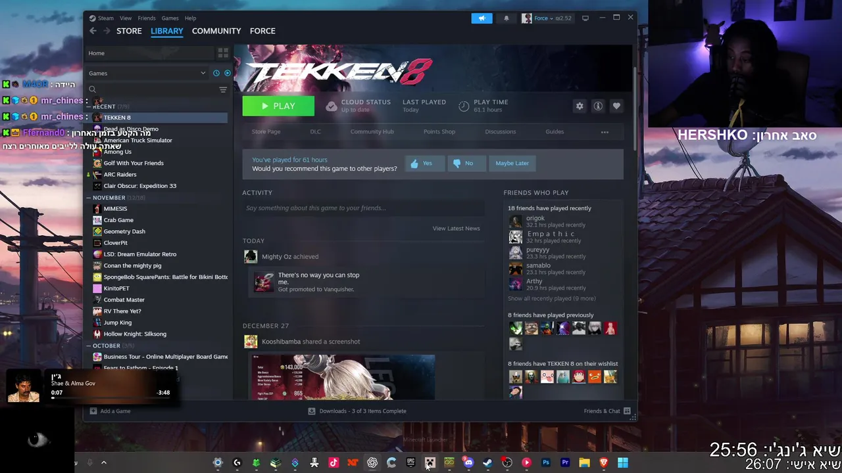The height and width of the screenshot is (473, 842).
Task: Collapse the OCTOBER category
Action: [x=89, y=346]
